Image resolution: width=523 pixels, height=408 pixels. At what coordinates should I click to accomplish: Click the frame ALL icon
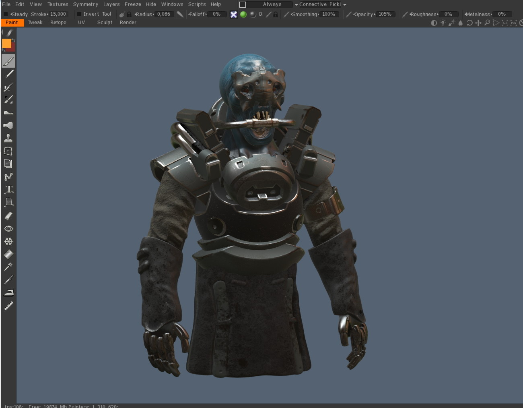pyautogui.click(x=505, y=23)
